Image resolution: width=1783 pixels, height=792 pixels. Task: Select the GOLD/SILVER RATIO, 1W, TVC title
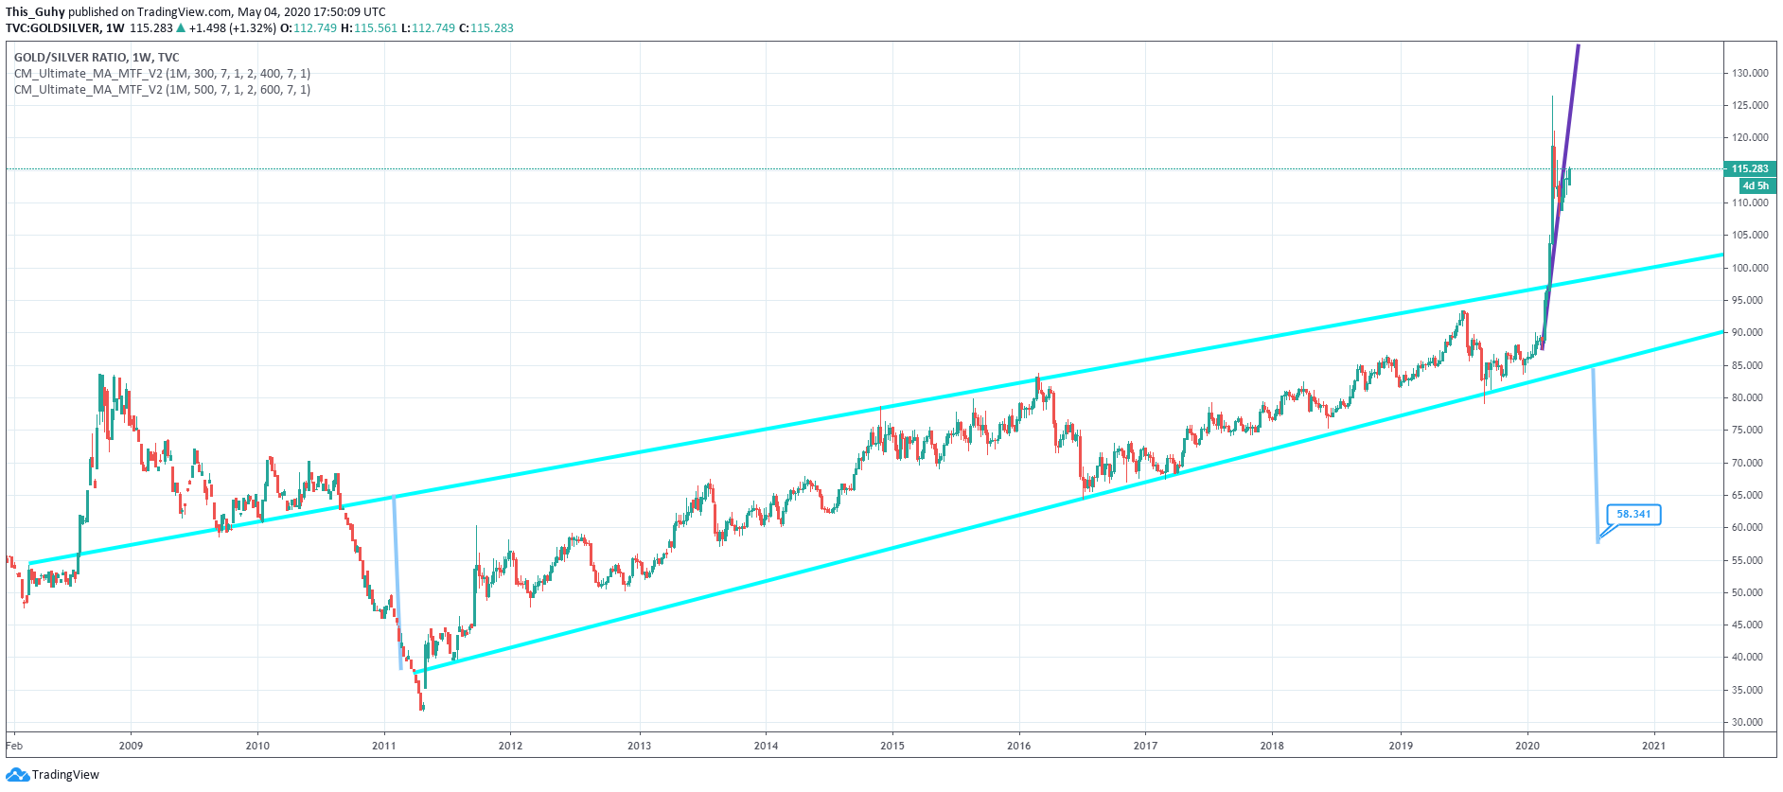pos(97,58)
